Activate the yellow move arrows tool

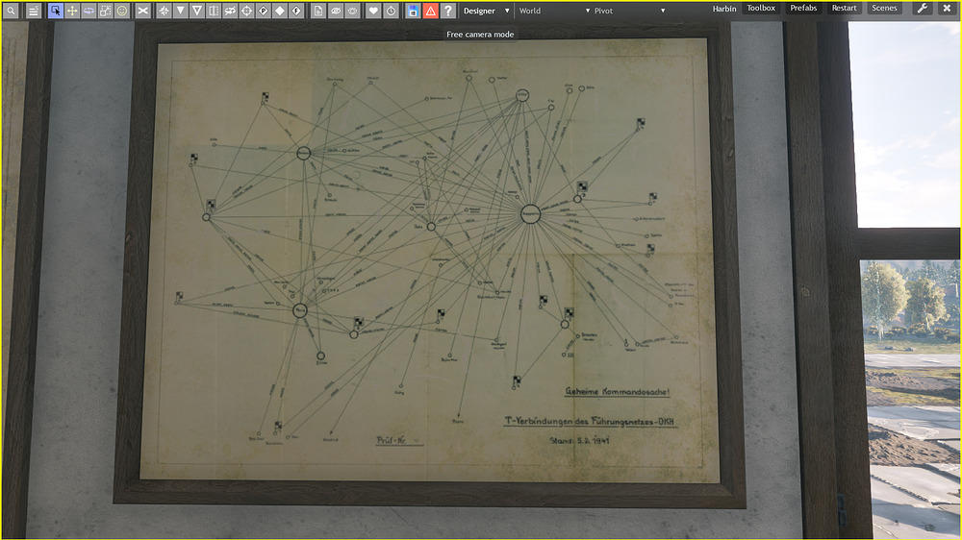pyautogui.click(x=72, y=11)
